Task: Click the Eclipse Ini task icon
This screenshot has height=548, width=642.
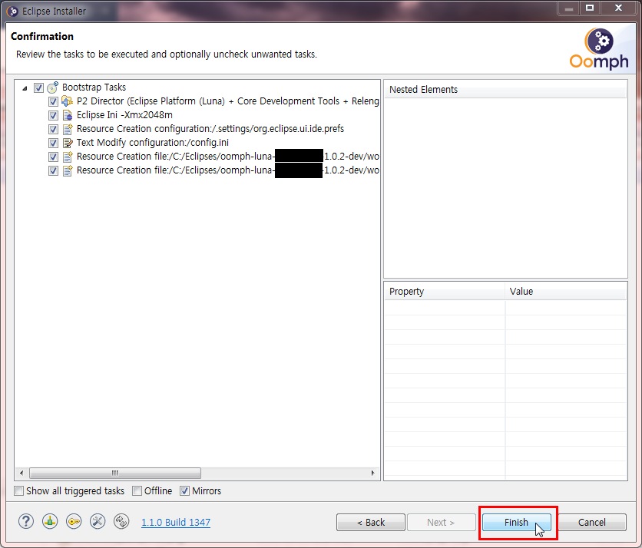Action: click(68, 115)
